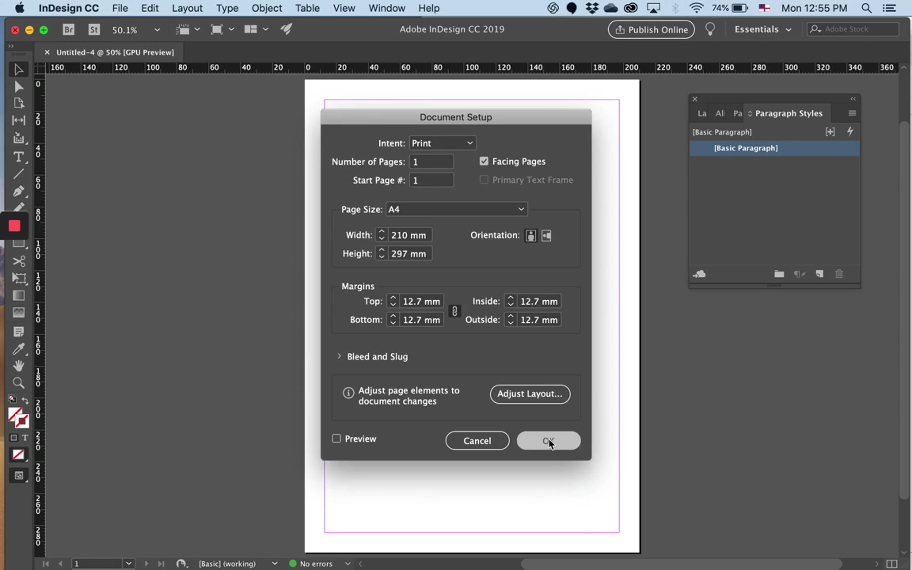Image resolution: width=912 pixels, height=570 pixels.
Task: Select the Type tool
Action: coord(18,157)
